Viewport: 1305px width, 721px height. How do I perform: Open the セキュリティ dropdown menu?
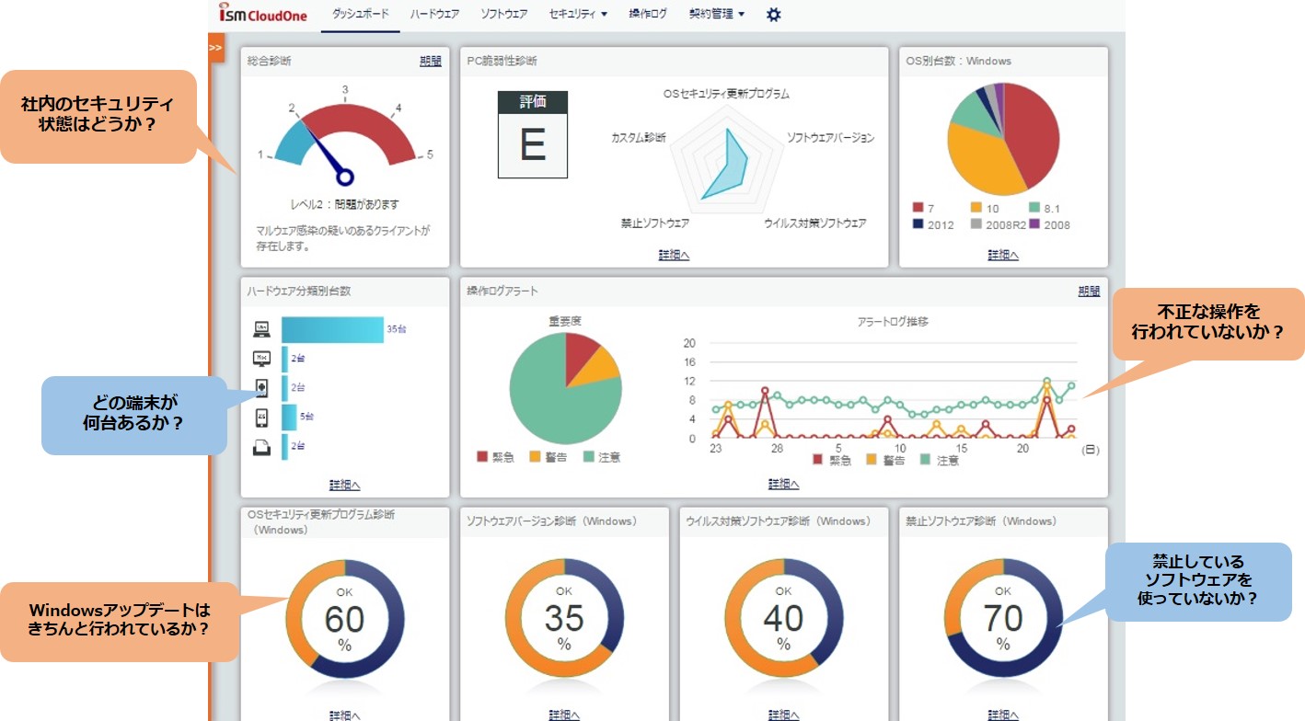point(578,15)
